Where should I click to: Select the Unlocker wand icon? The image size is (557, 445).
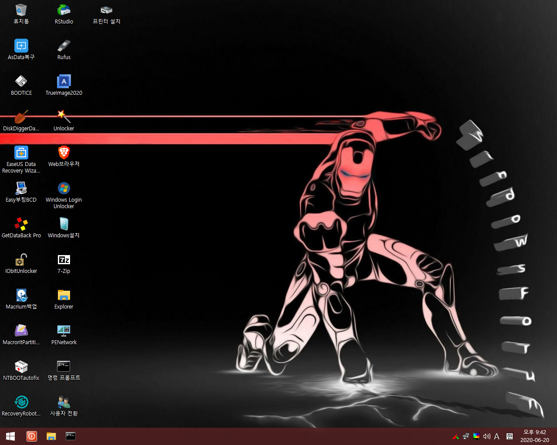click(x=64, y=121)
